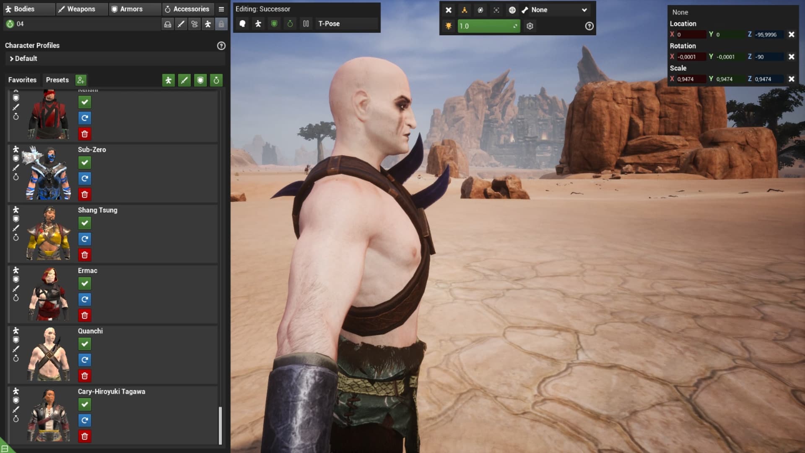Toggle the green armor icon in the Editing toolbar
Screen dimensions: 805x453
(274, 24)
